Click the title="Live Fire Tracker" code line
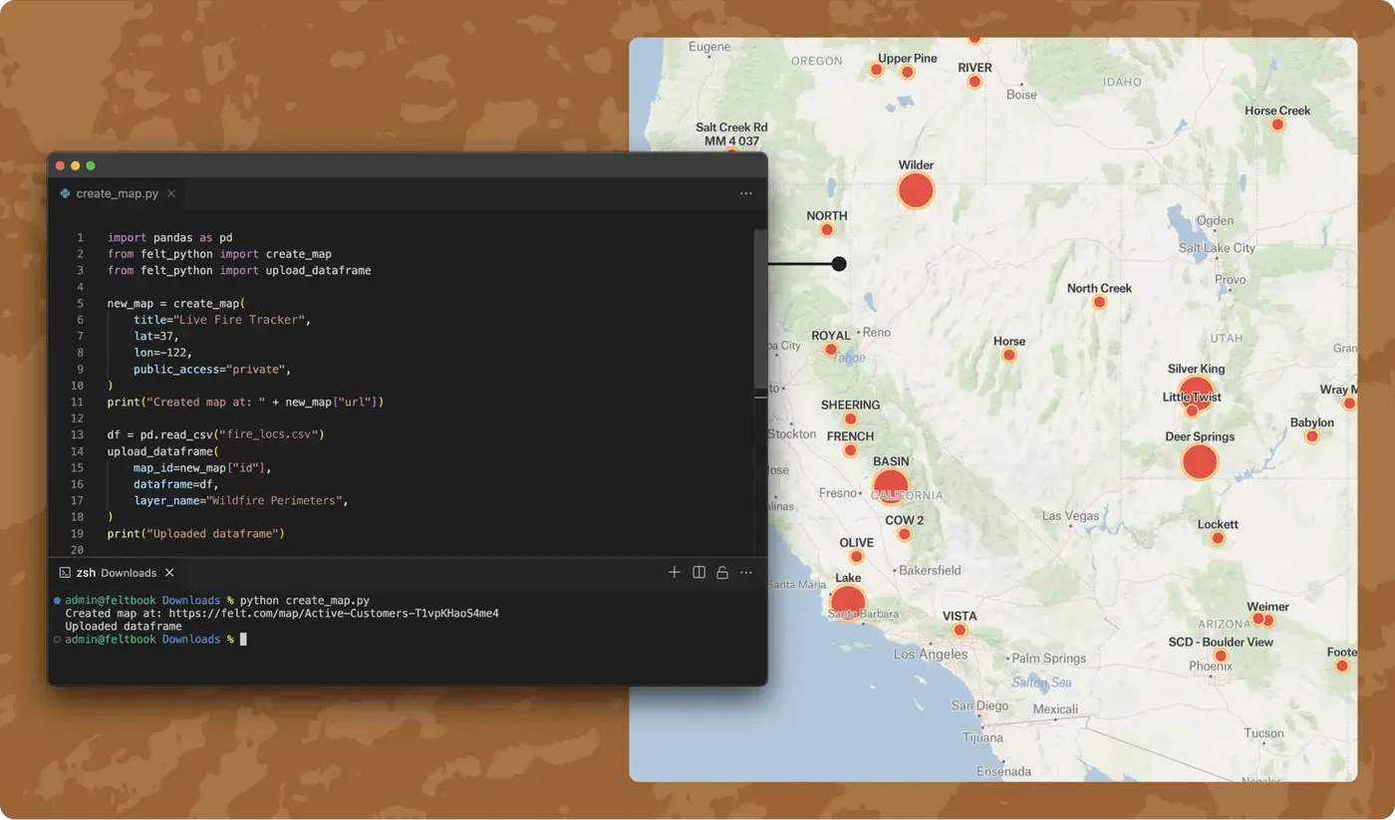The image size is (1395, 820). coord(223,320)
